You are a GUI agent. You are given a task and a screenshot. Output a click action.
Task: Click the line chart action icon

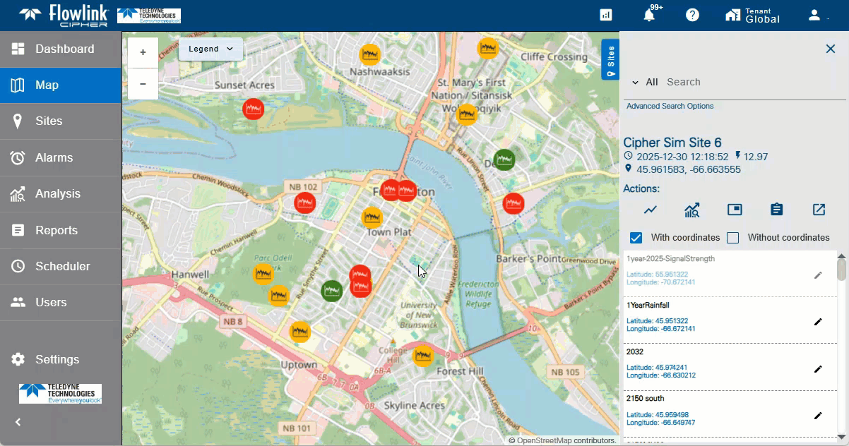click(651, 210)
